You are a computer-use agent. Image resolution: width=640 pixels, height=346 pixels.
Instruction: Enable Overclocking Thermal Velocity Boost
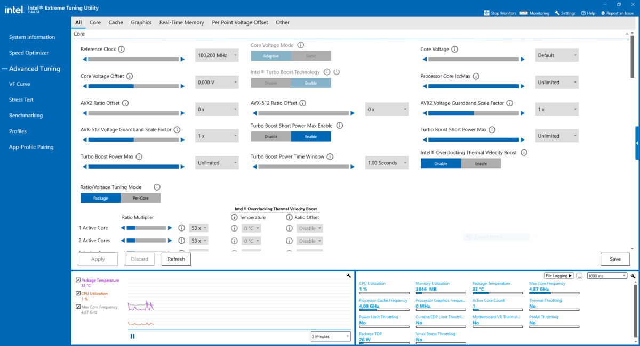click(481, 163)
